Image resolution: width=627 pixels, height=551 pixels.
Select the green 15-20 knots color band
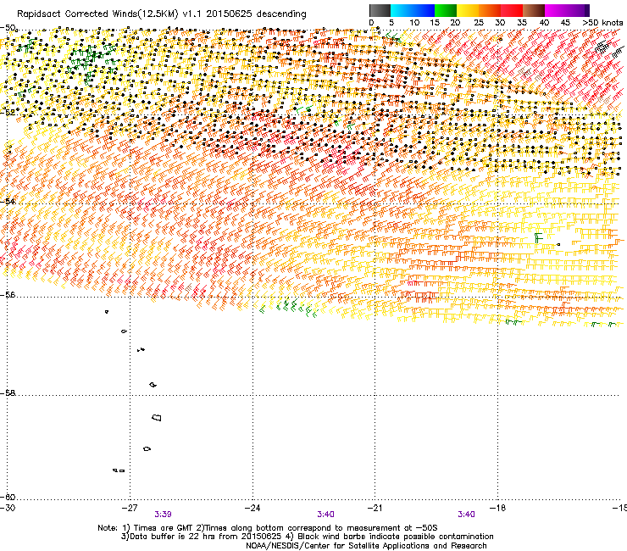click(x=446, y=10)
